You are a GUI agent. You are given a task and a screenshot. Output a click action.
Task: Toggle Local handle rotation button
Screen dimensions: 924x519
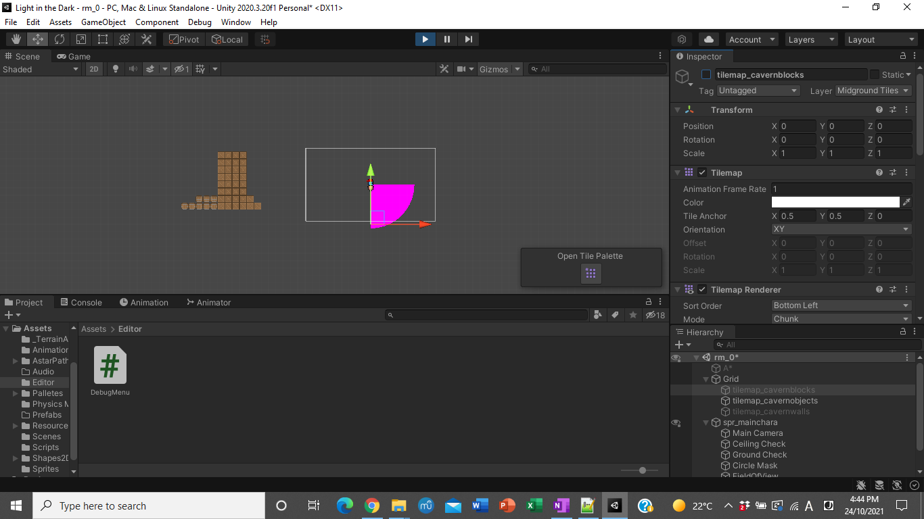(227, 39)
